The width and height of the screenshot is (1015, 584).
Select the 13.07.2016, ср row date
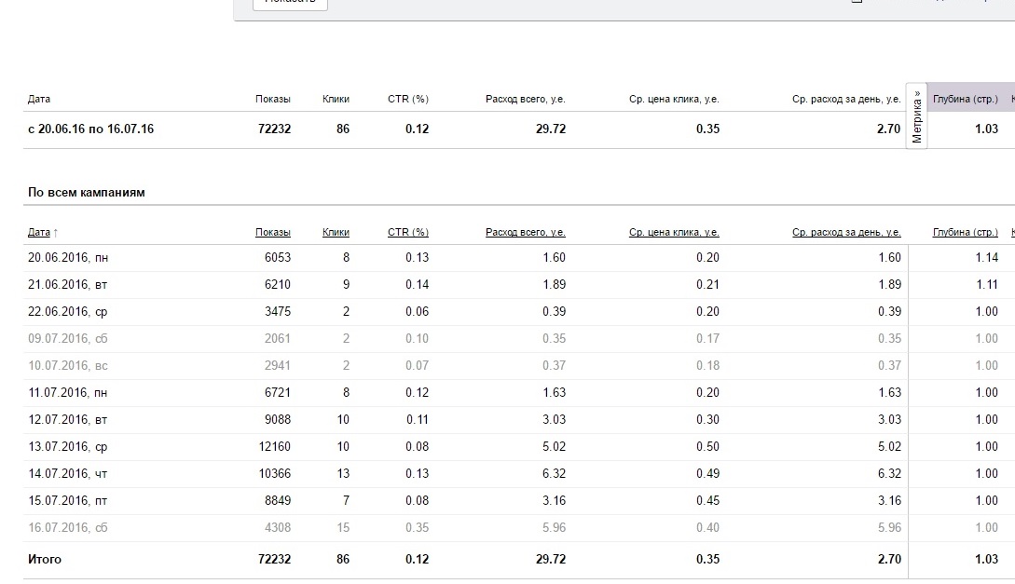[62, 447]
